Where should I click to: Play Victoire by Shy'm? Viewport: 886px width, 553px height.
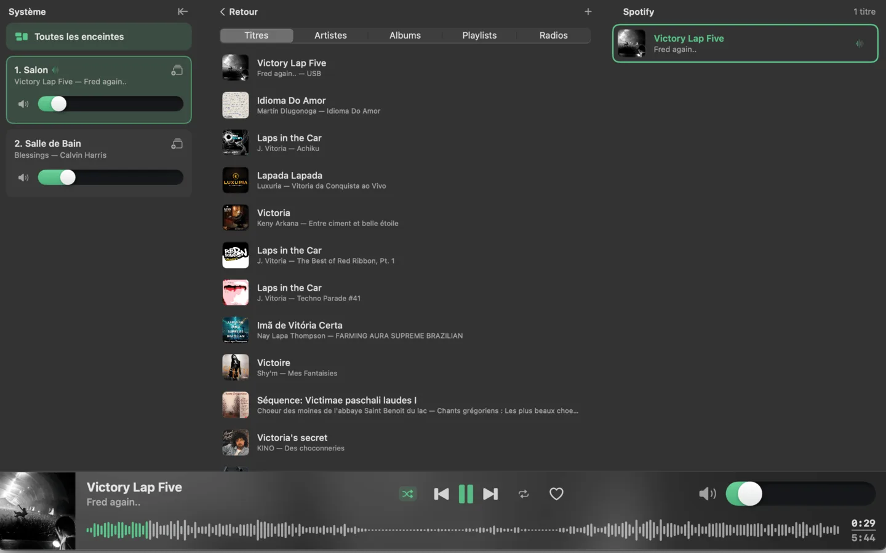(405, 367)
